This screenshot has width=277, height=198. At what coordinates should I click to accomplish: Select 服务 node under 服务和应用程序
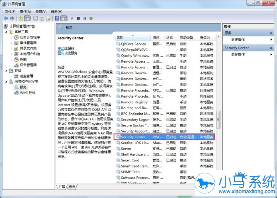[23, 87]
